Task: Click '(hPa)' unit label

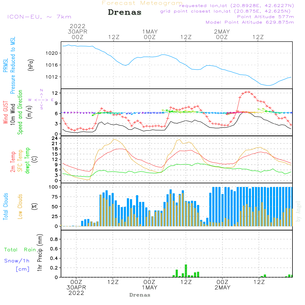Action: coord(31,65)
